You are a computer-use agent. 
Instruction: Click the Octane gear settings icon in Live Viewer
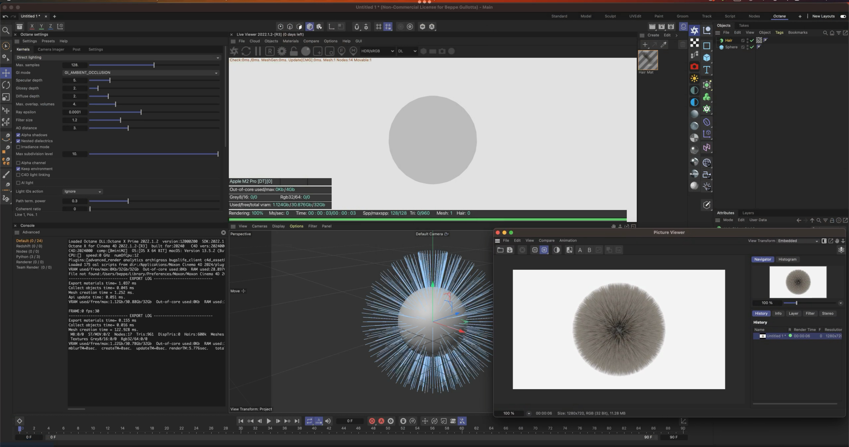[x=282, y=51]
